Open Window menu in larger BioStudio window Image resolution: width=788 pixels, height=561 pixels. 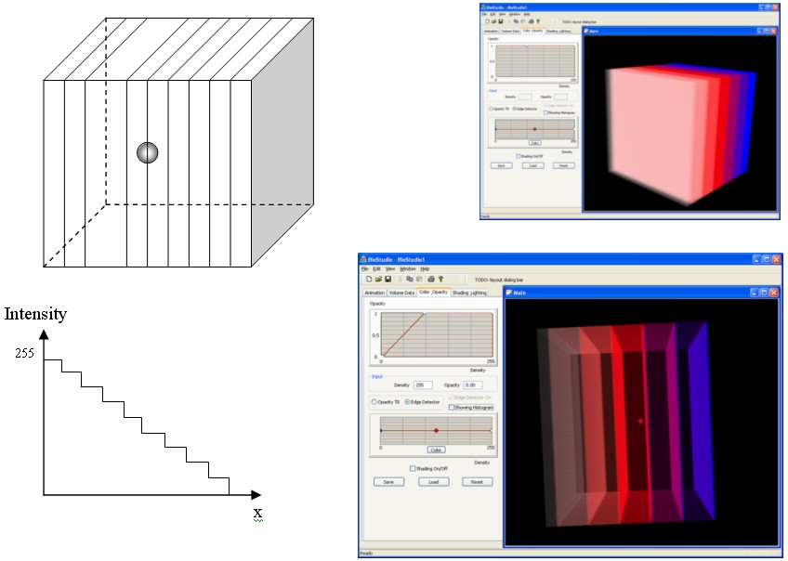tap(408, 269)
